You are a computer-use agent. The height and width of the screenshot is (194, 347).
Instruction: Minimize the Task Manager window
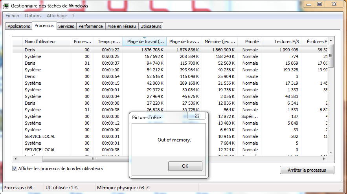(310, 4)
